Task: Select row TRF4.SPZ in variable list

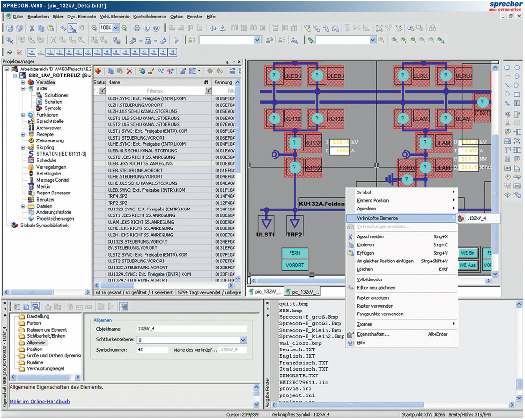Action: pyautogui.click(x=164, y=196)
